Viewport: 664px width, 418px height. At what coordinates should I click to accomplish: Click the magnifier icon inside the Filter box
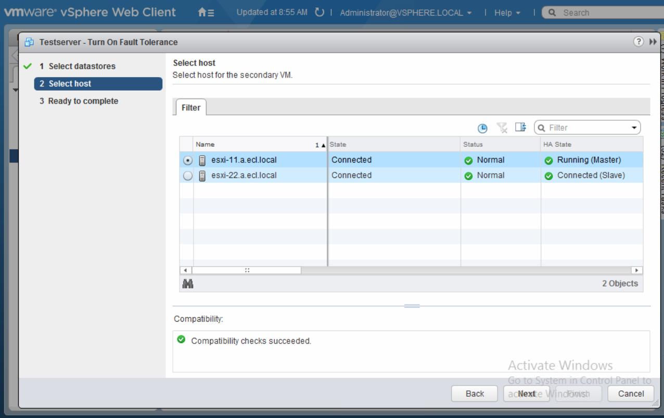point(542,128)
